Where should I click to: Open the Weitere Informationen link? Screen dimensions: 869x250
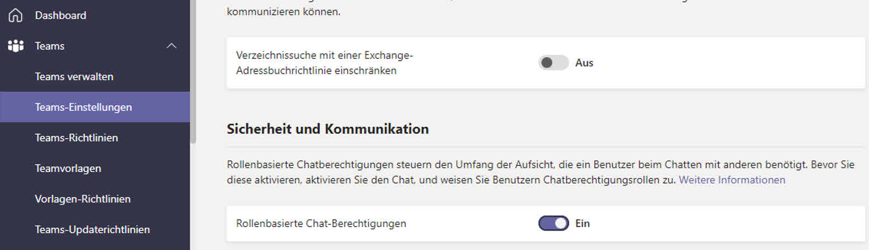tap(732, 180)
